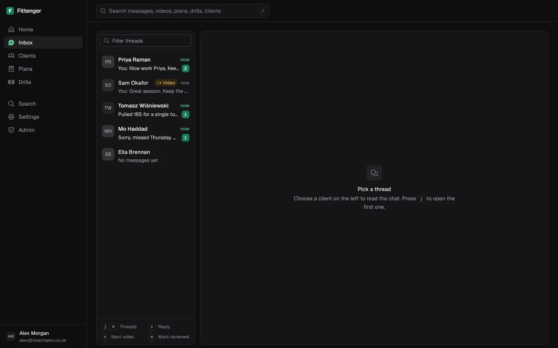Open Settings gear in sidebar
558x348 pixels.
point(43,117)
